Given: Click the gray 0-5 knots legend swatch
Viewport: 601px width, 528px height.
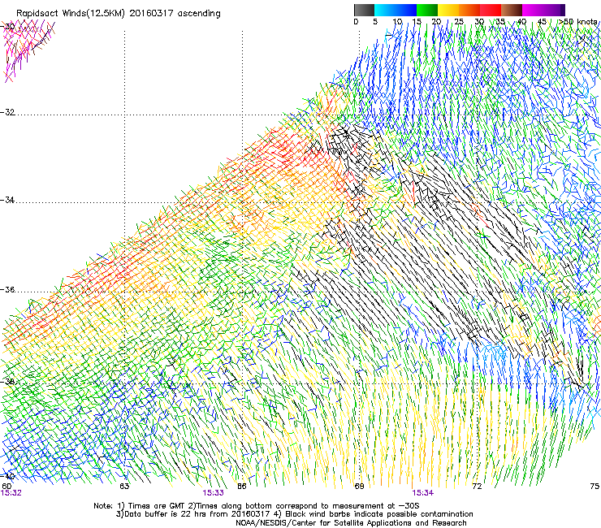Looking at the screenshot, I should [364, 10].
